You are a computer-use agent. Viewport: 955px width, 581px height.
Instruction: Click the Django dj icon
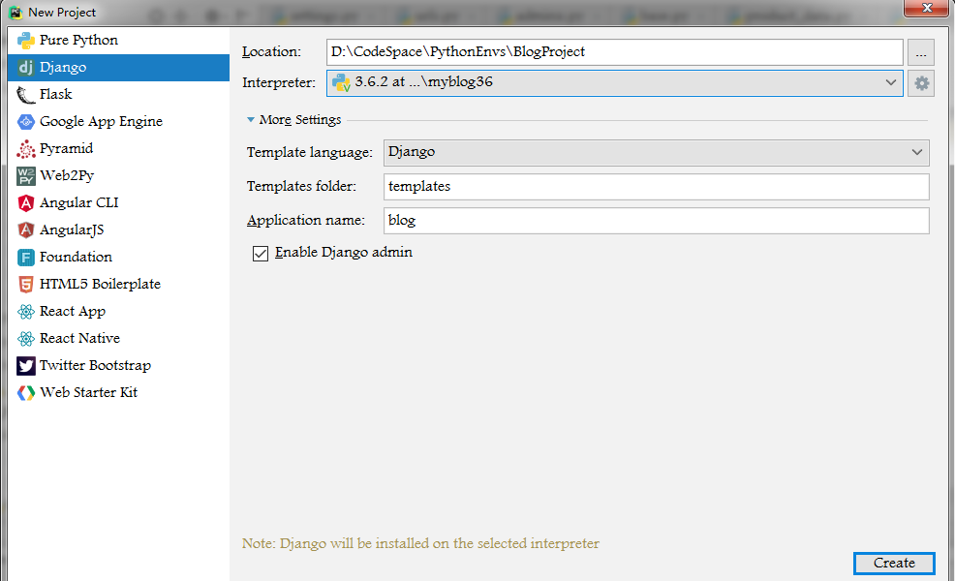25,67
